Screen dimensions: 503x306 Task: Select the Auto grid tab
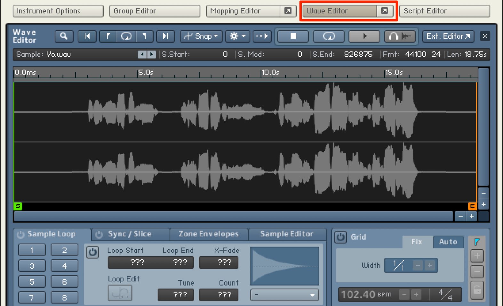click(448, 242)
